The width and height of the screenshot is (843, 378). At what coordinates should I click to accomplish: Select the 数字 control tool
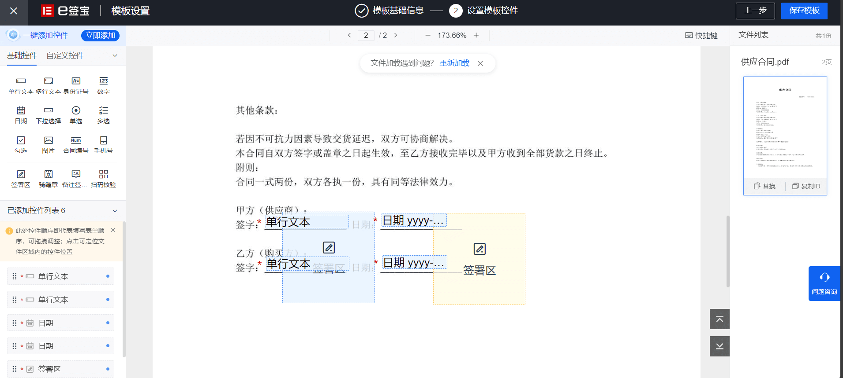[103, 85]
